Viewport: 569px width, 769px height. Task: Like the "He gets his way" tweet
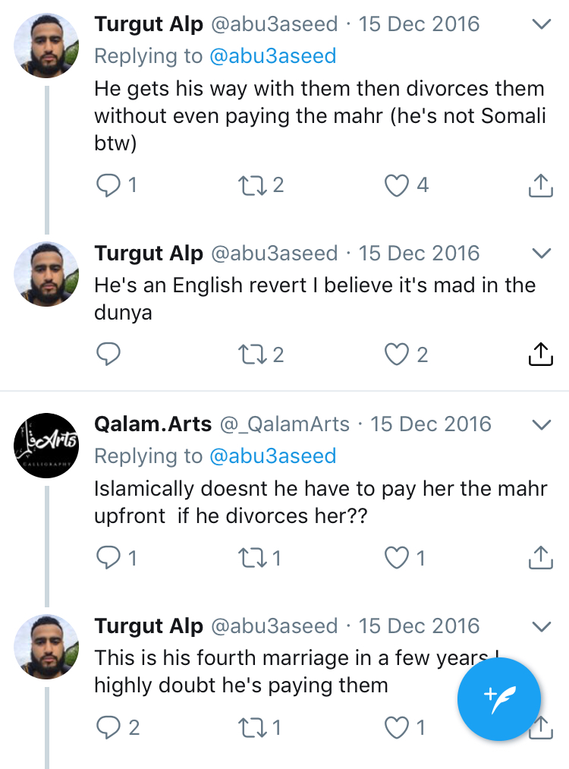point(398,184)
